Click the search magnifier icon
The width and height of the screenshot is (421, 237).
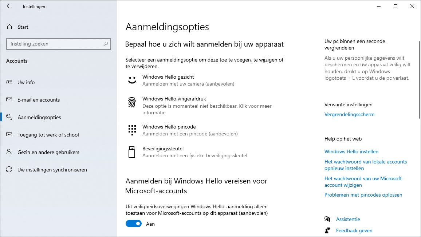(x=106, y=44)
